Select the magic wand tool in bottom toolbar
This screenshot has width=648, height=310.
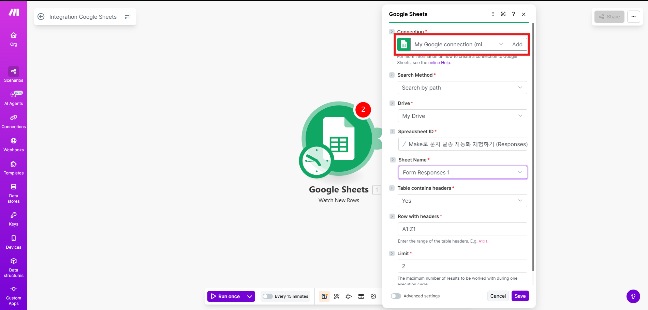tap(336, 296)
